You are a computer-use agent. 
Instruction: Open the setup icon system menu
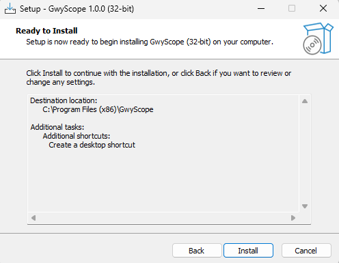10,9
